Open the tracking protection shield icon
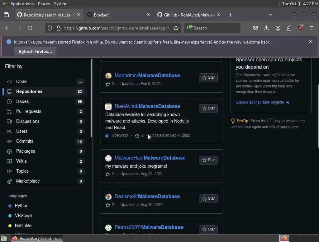The width and height of the screenshot is (319, 242). pos(50,28)
